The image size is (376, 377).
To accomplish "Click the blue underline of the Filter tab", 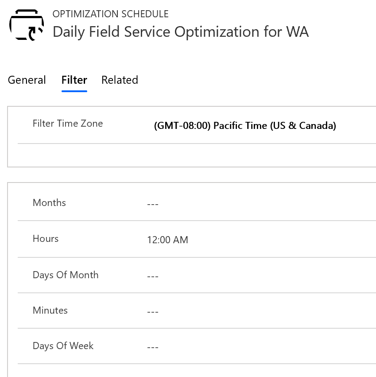I will click(x=74, y=91).
